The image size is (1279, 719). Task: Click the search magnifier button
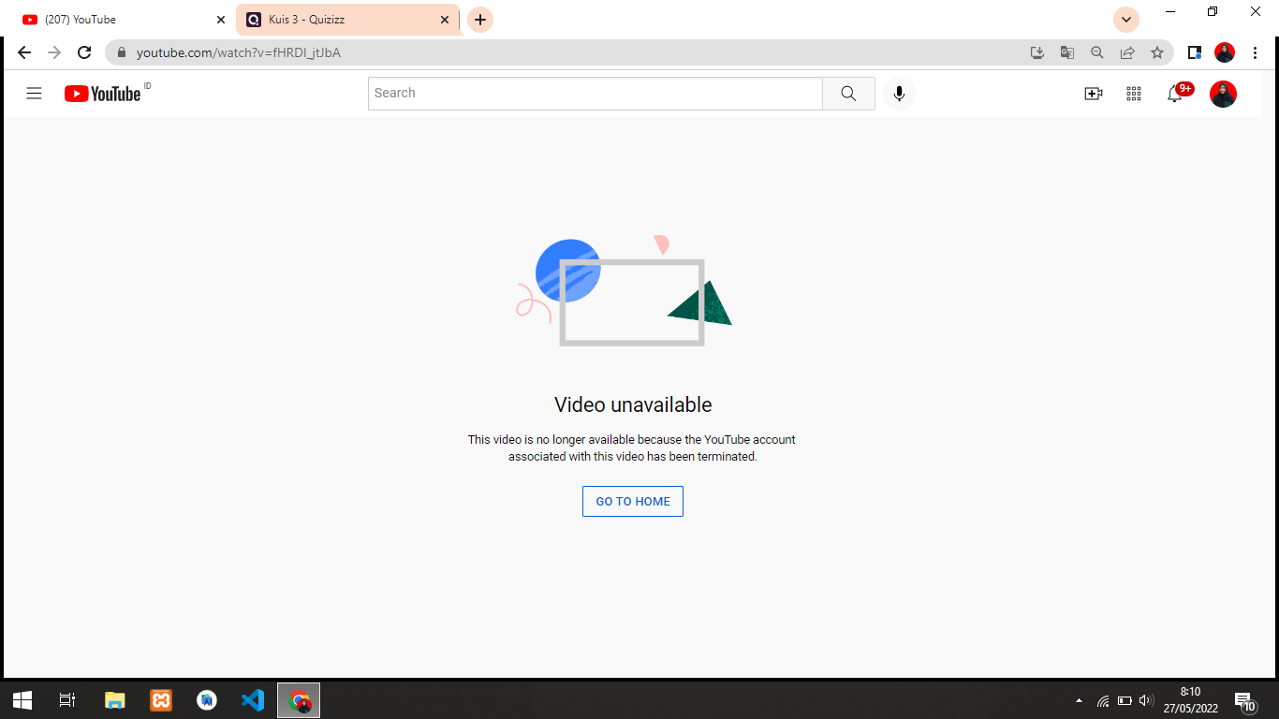tap(848, 94)
